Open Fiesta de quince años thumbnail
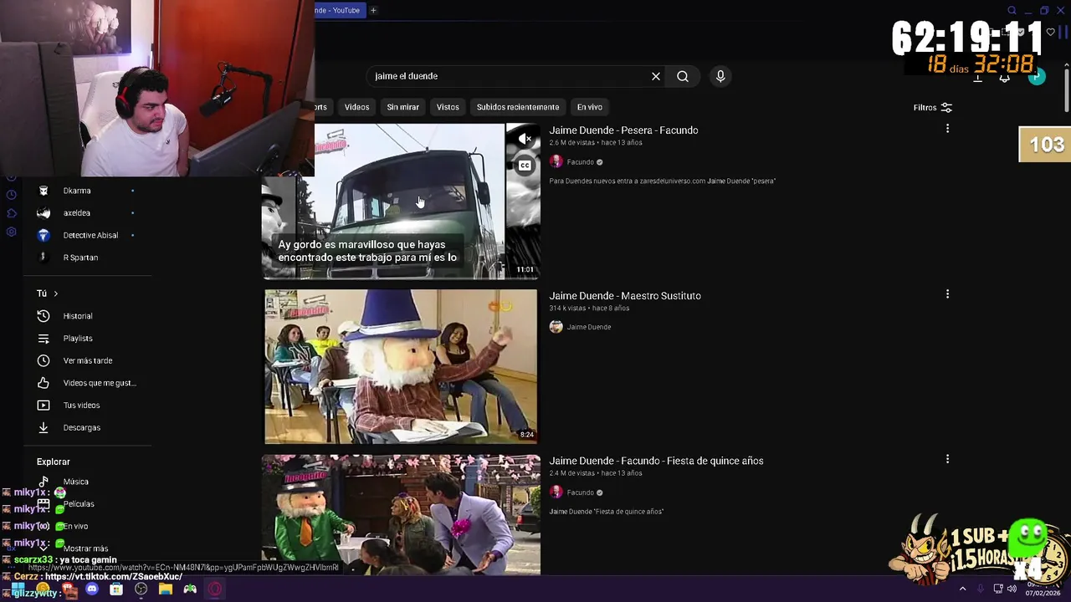The height and width of the screenshot is (602, 1071). (401, 514)
